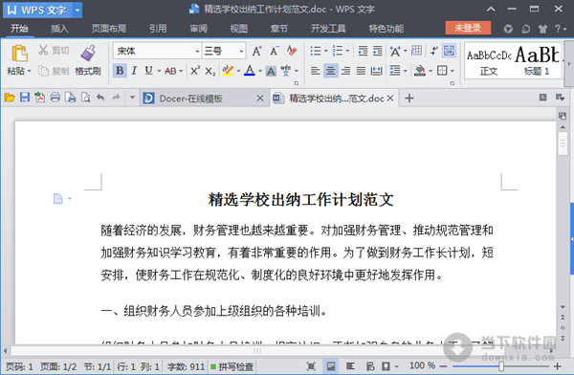574x375 pixels.
Task: Click the vertical scrollbar thumb
Action: click(x=563, y=143)
